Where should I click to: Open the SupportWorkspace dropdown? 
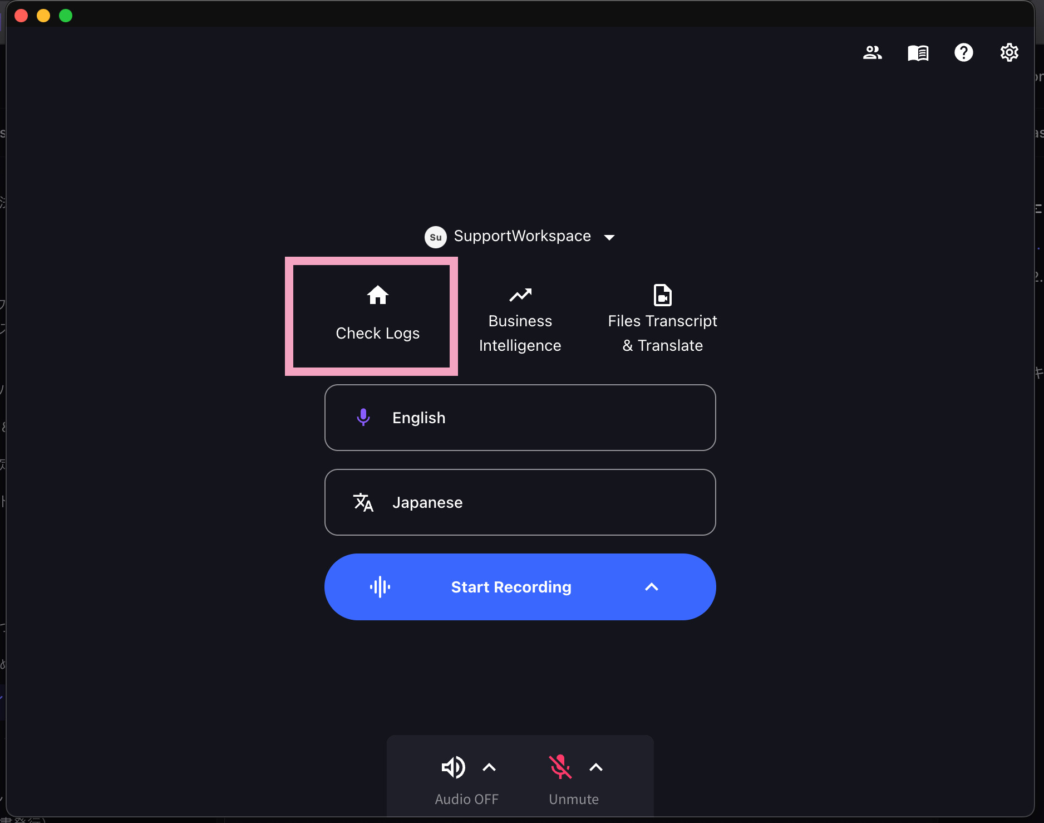click(x=609, y=237)
